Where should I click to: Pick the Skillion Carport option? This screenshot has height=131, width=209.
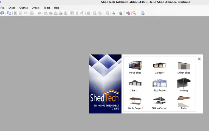[x=159, y=103]
